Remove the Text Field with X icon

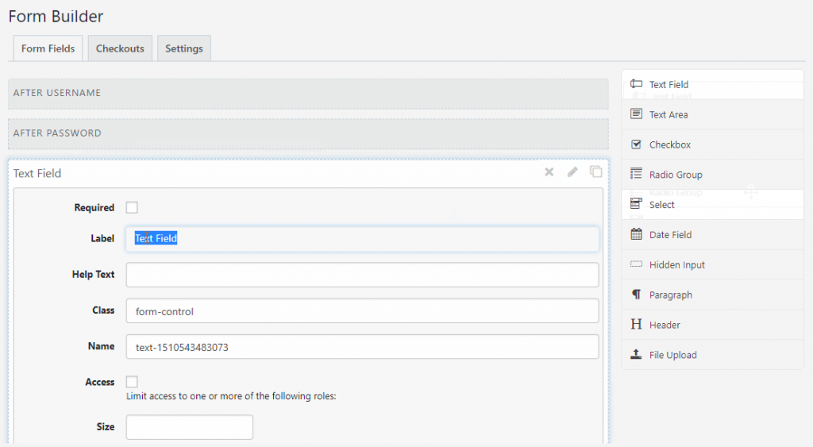pyautogui.click(x=549, y=172)
